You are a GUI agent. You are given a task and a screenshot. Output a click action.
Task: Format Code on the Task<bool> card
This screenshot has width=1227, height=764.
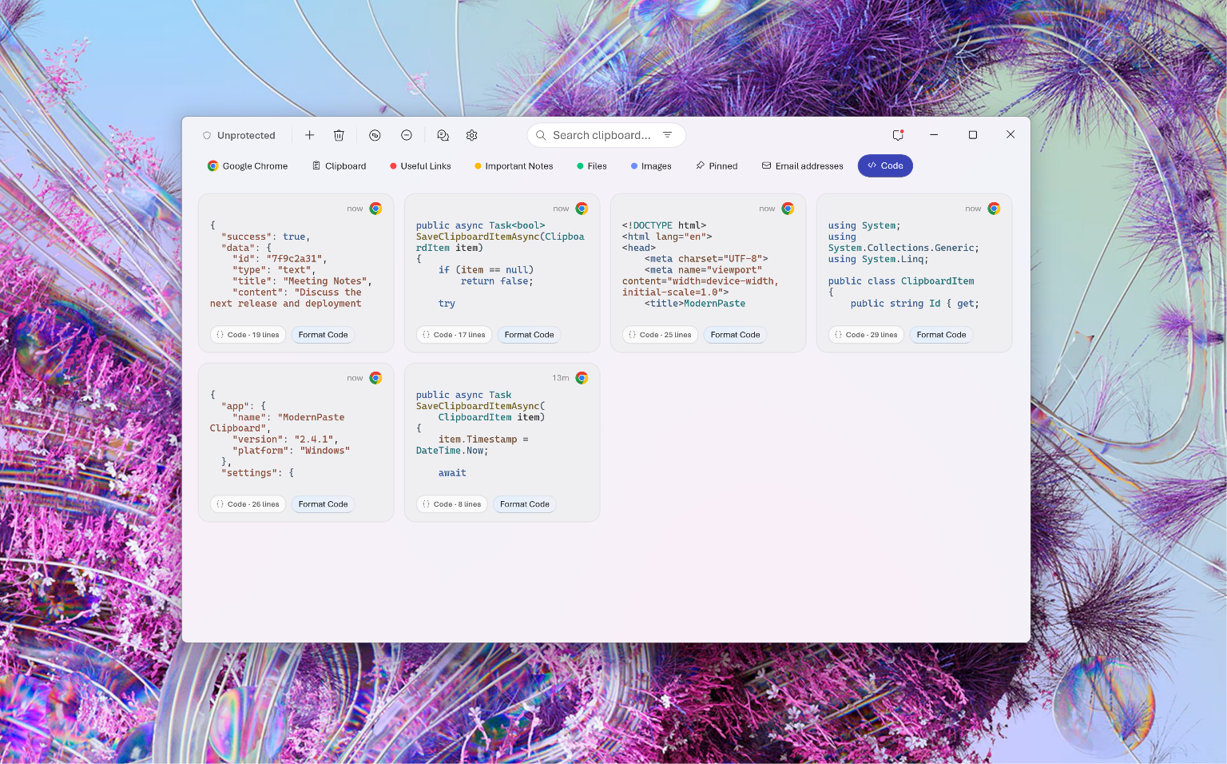pyautogui.click(x=529, y=335)
